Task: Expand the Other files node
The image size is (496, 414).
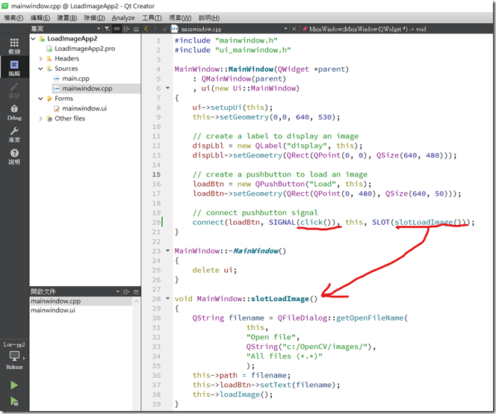Action: pyautogui.click(x=40, y=118)
